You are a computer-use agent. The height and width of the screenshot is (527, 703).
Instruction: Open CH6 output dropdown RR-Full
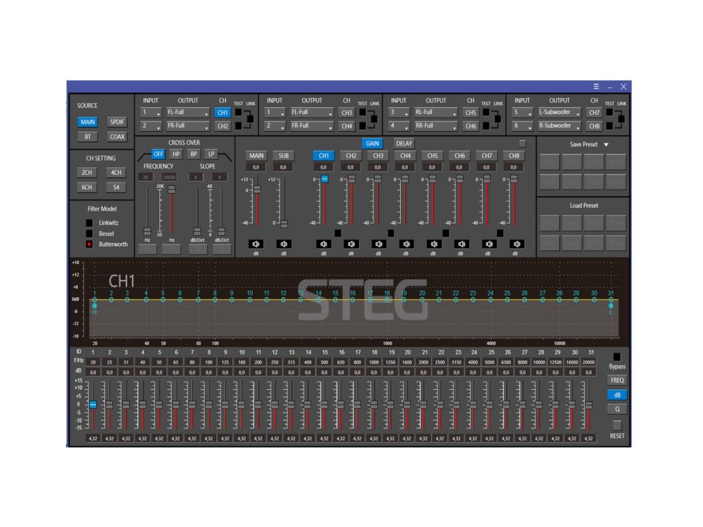coord(435,126)
